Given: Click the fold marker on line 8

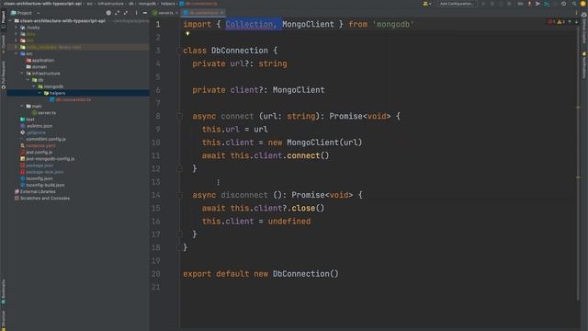Looking at the screenshot, I should pos(180,117).
